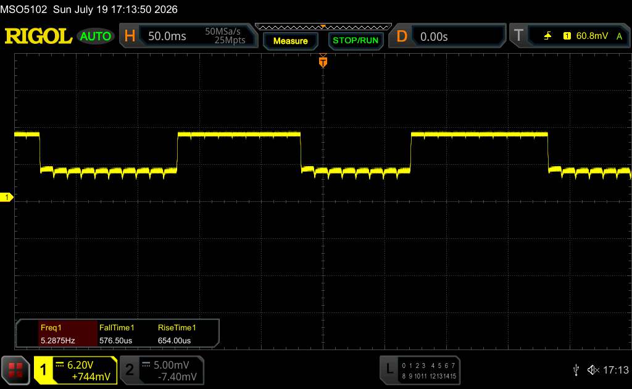Click the 576.50us fall time value
Image resolution: width=632 pixels, height=389 pixels.
coord(115,341)
